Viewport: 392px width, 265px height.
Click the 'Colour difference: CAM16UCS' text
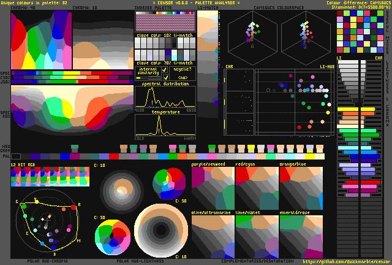358,2
